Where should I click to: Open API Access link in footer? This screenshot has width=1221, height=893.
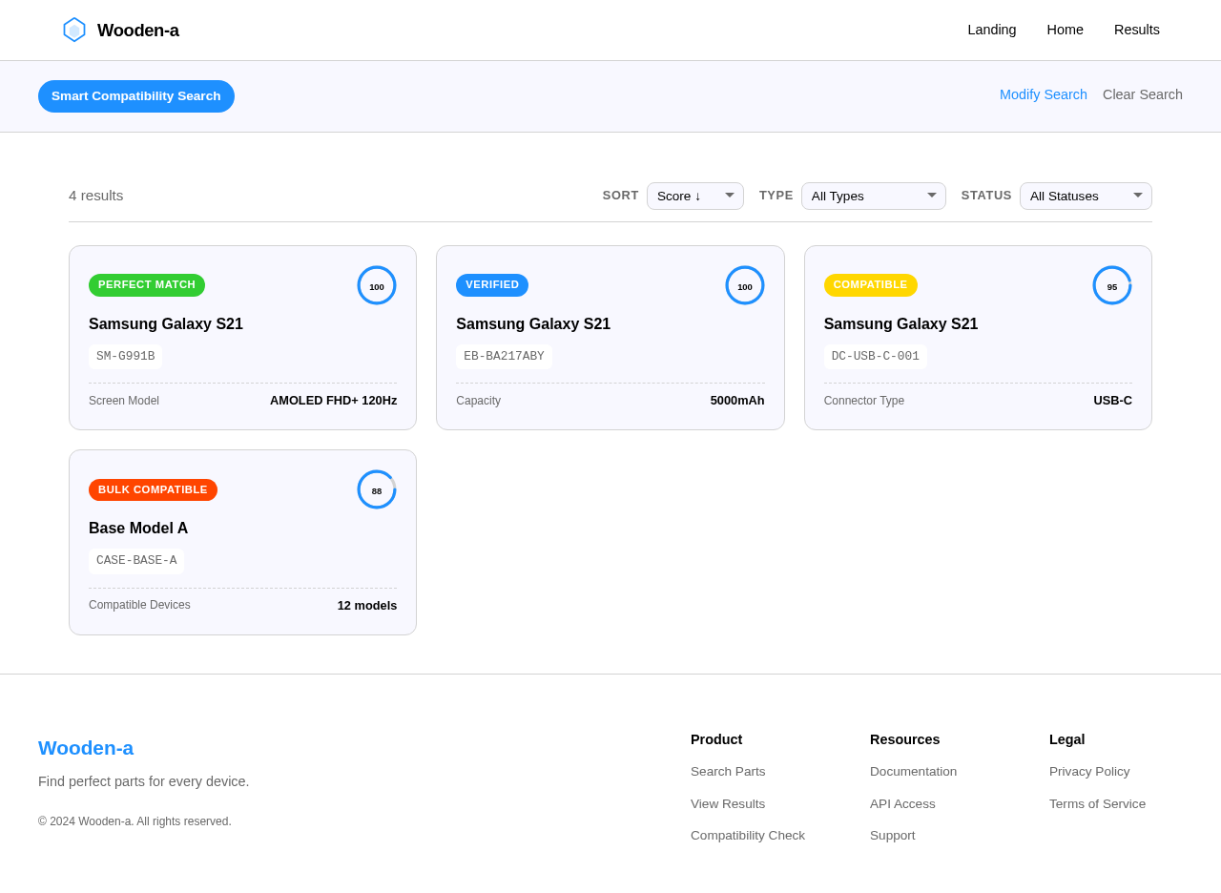(902, 803)
